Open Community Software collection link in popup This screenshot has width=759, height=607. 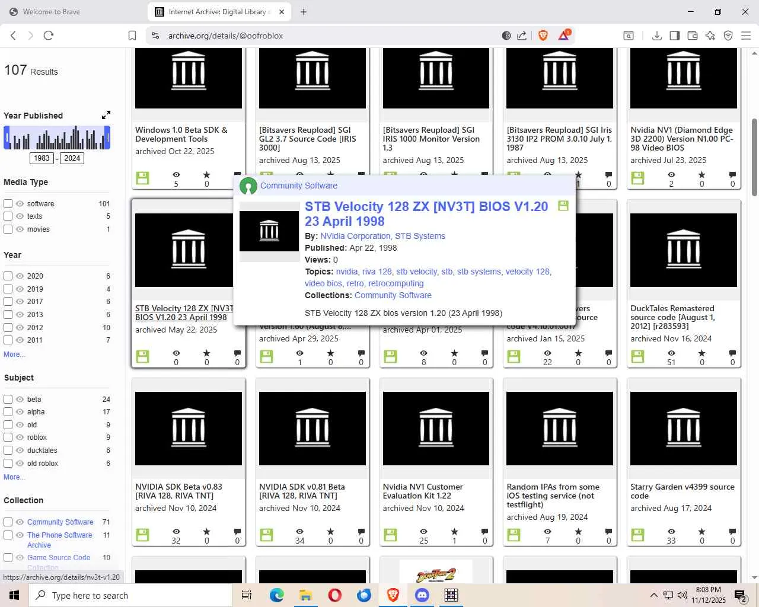[x=393, y=295]
